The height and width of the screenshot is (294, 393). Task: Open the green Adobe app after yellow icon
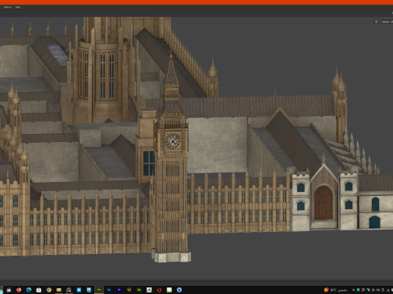point(139,290)
